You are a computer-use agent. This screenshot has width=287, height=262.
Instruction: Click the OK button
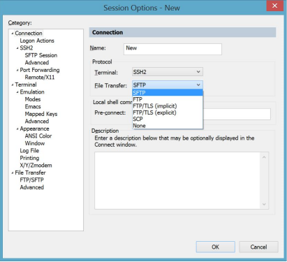pyautogui.click(x=215, y=247)
